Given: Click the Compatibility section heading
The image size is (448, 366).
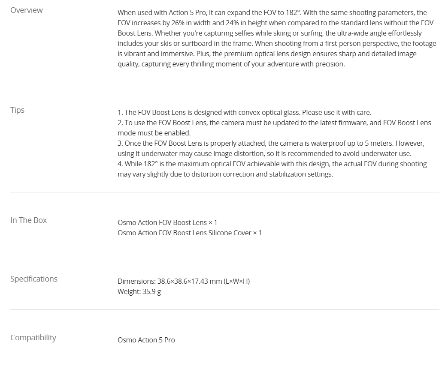Looking at the screenshot, I should 33,338.
